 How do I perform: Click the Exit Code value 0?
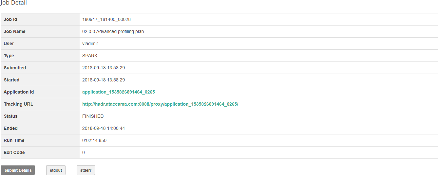[84, 152]
